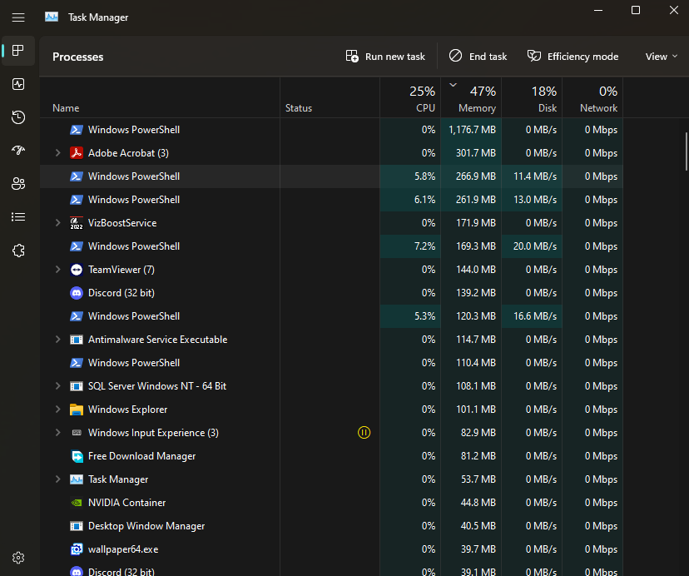The image size is (689, 576).
Task: Click the Discord icon at 139.2 MB
Action: tap(77, 293)
